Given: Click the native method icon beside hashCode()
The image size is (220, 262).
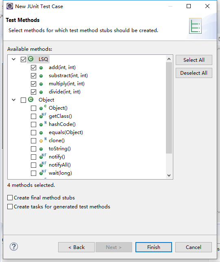Looking at the screenshot, I should [43, 124].
